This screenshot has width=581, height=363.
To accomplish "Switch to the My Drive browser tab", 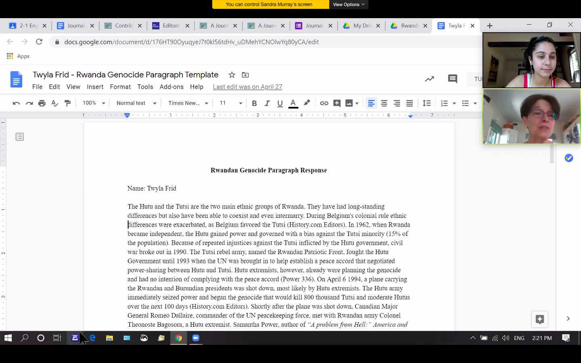I will click(361, 26).
